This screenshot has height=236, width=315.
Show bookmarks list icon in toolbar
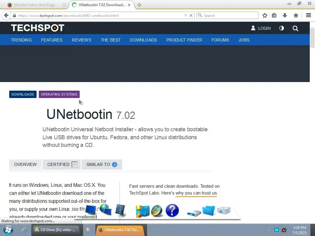pyautogui.click(x=274, y=15)
